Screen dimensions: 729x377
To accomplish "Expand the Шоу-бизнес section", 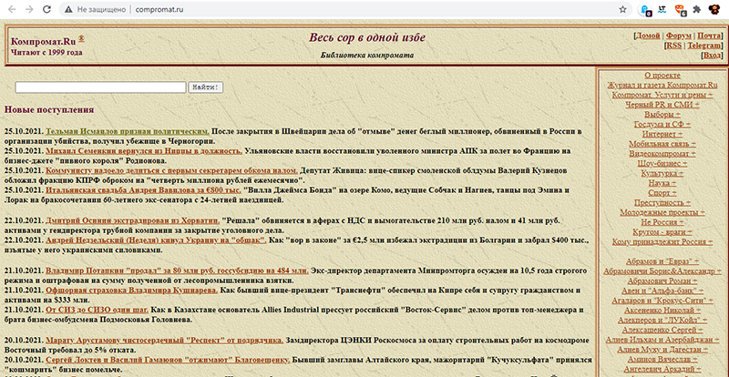I will [662, 164].
